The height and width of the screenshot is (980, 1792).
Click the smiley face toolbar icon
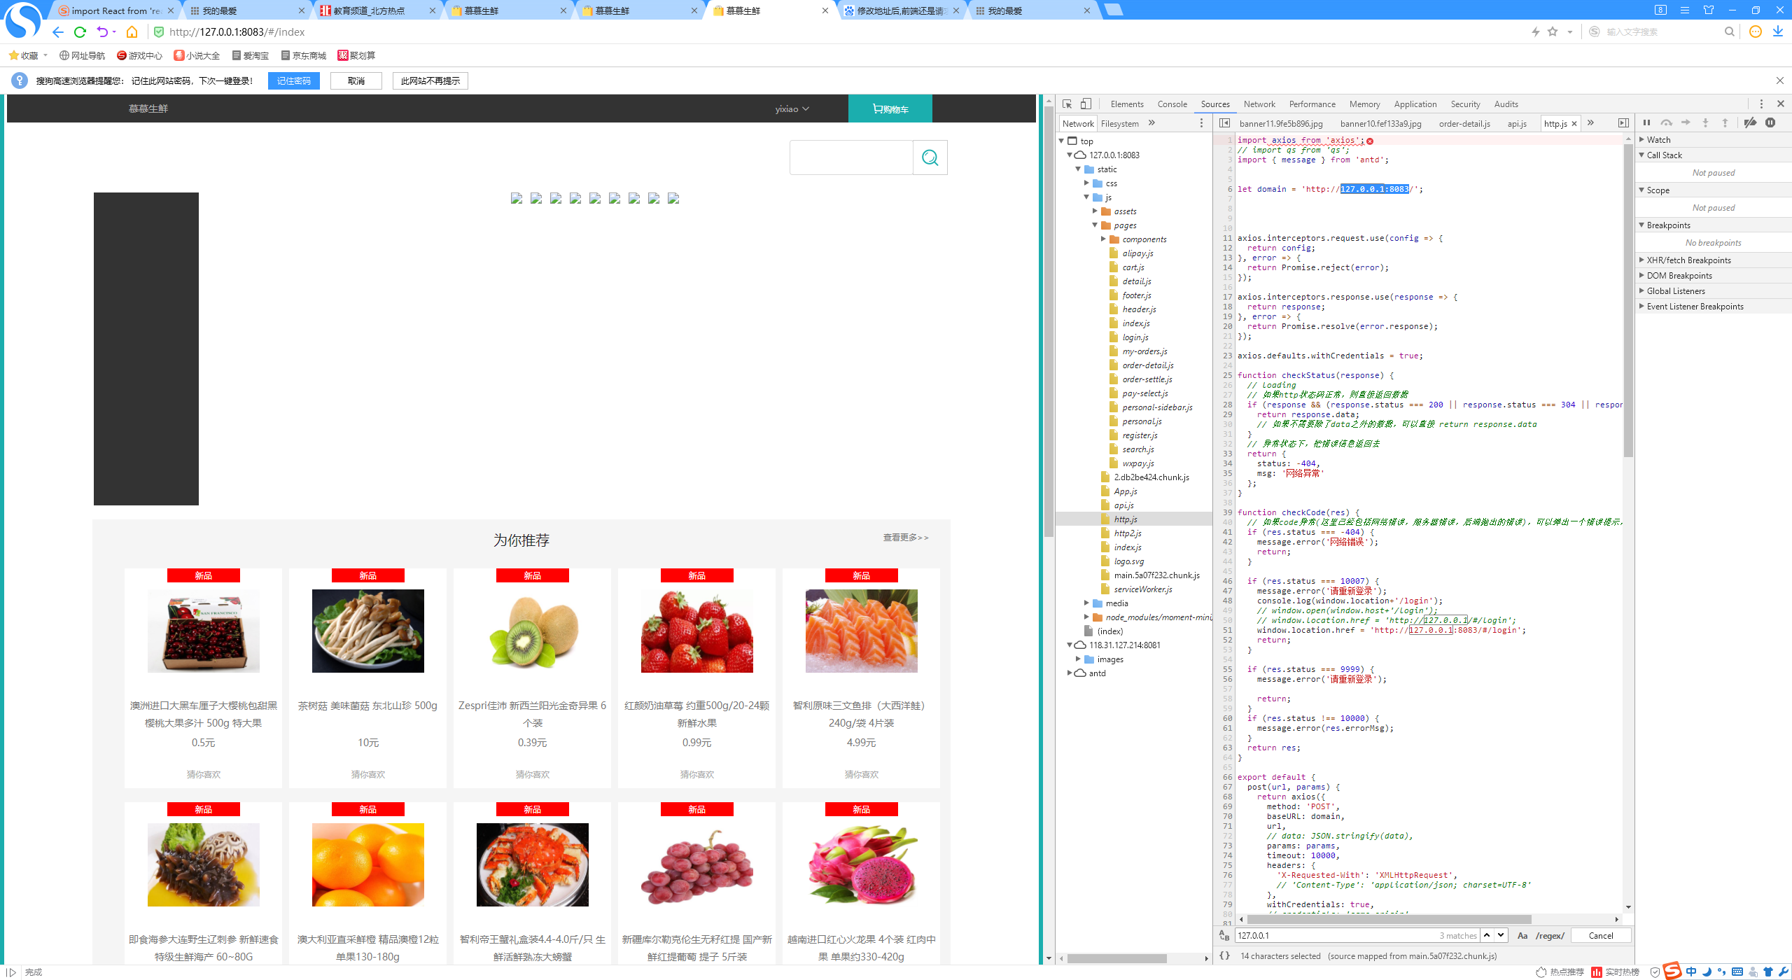point(1756,31)
